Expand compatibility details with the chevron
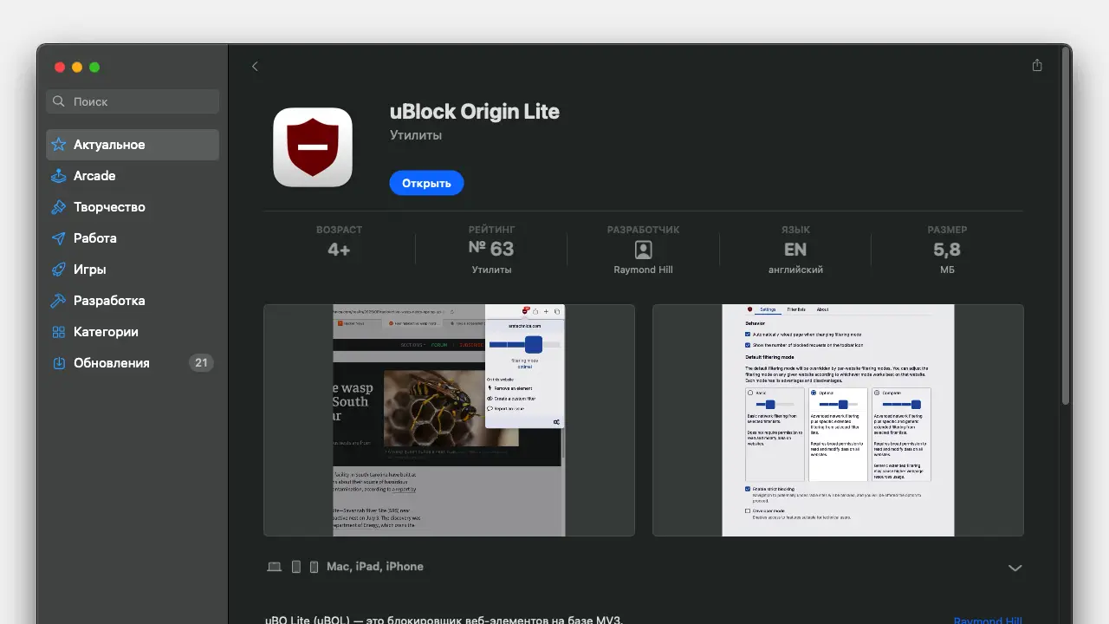 [1015, 568]
